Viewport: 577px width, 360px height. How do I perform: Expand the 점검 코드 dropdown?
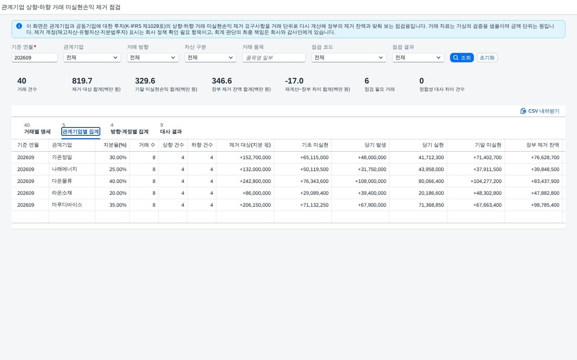pyautogui.click(x=349, y=58)
